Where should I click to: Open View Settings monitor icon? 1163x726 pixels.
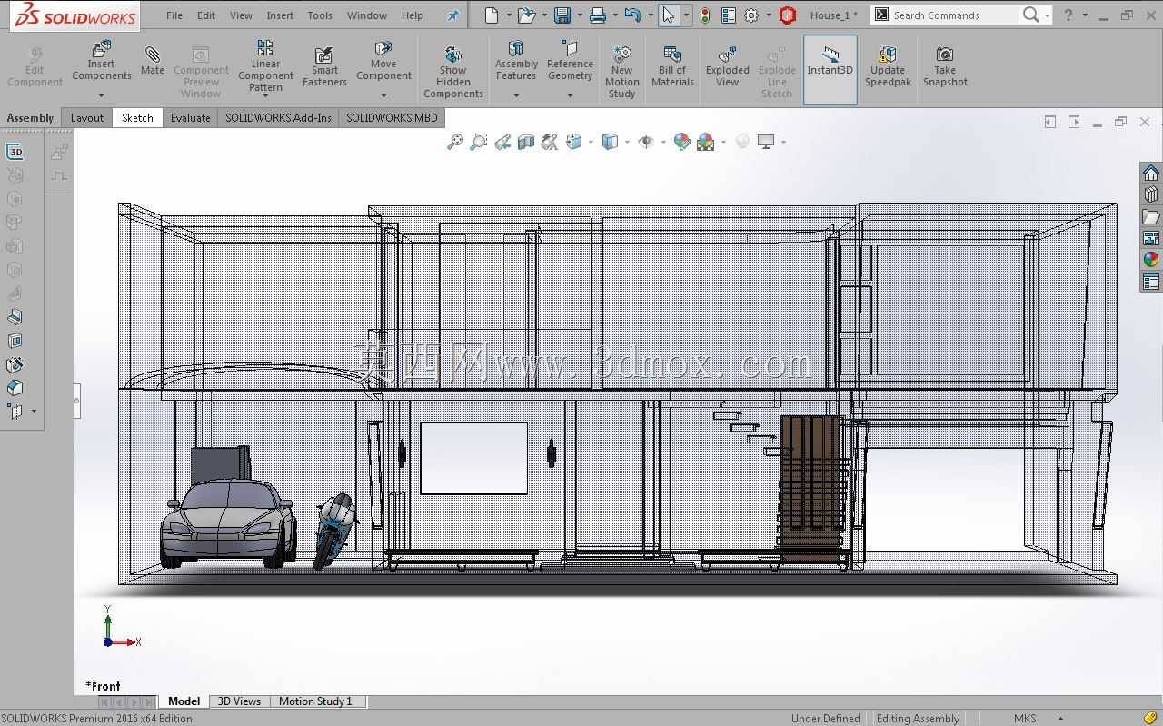[x=766, y=142]
